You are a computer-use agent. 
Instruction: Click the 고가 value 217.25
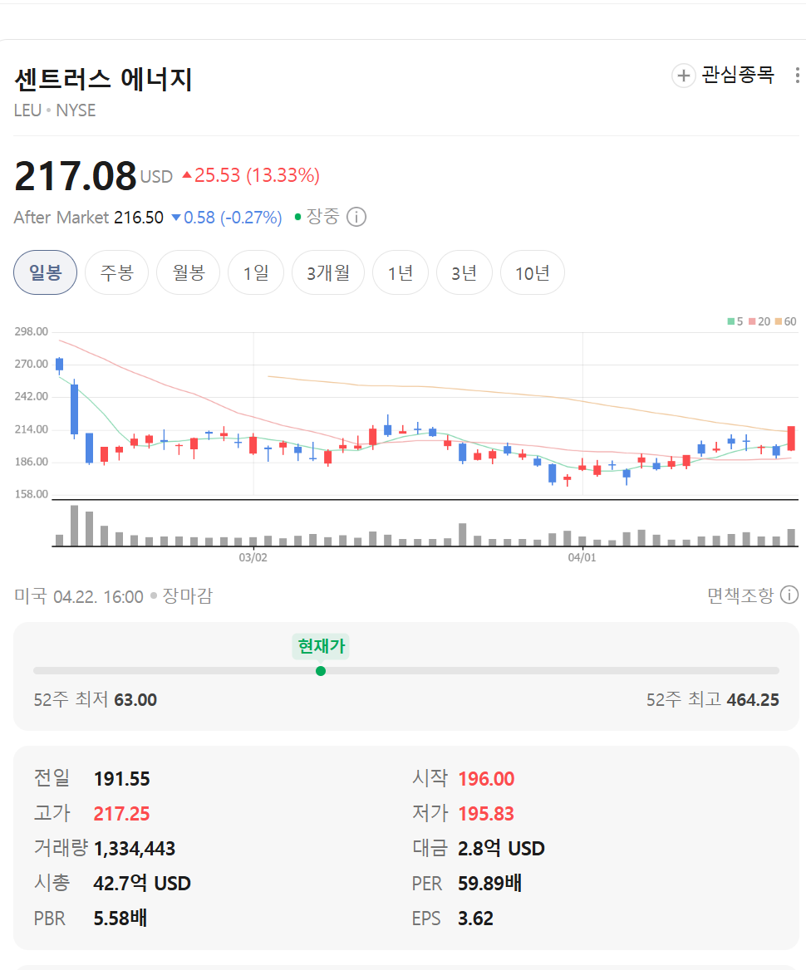point(121,814)
